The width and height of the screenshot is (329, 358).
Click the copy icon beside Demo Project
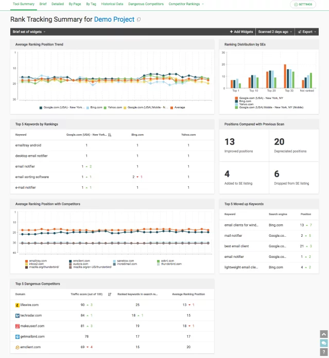(138, 20)
